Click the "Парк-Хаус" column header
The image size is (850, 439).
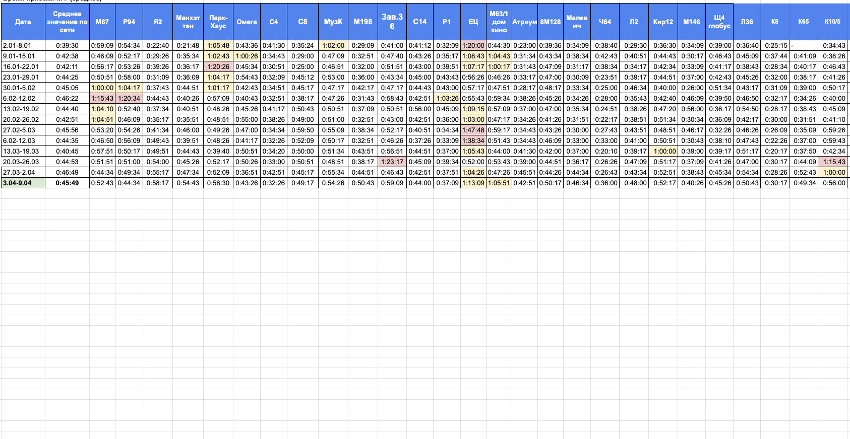pos(218,22)
